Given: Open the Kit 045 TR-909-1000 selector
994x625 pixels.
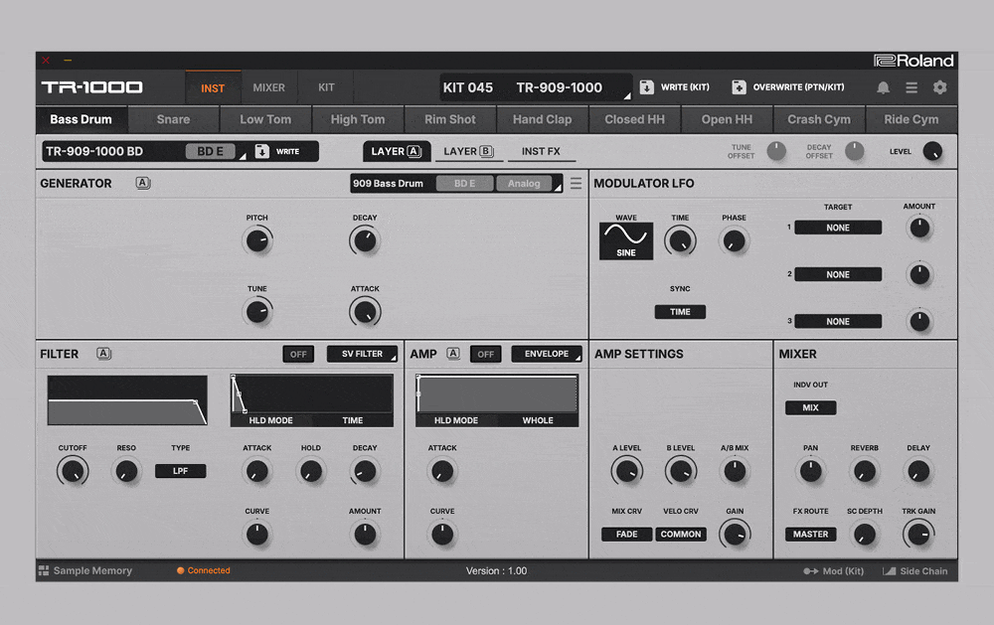Looking at the screenshot, I should tap(536, 87).
